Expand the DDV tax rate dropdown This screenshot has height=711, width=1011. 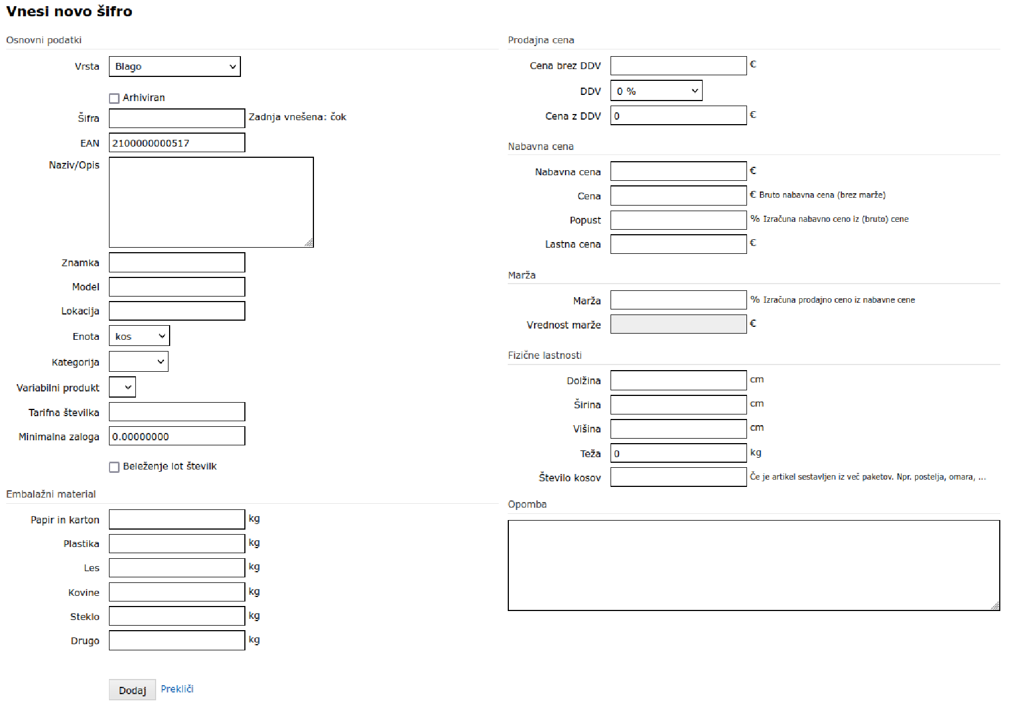tap(656, 91)
